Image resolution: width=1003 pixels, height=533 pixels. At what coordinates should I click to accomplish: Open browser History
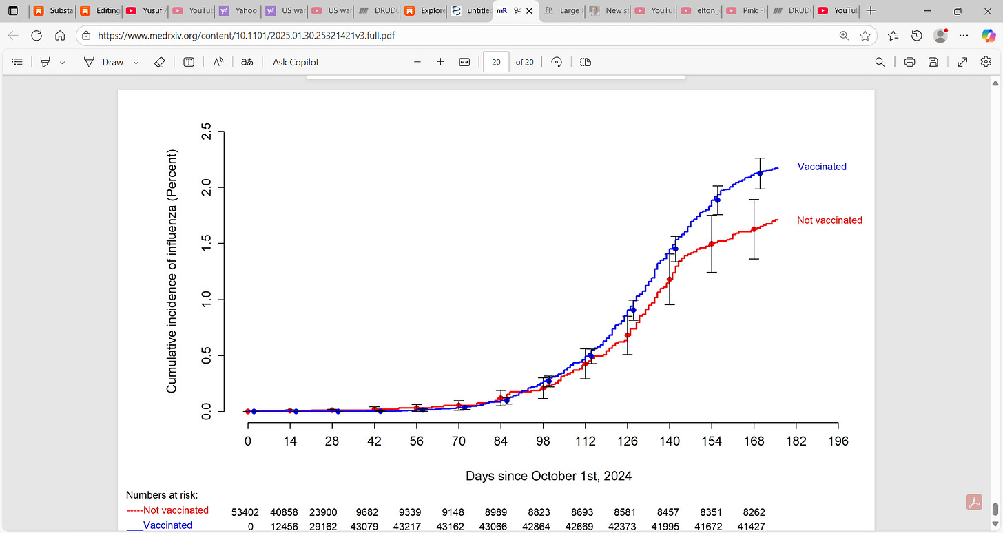point(916,36)
